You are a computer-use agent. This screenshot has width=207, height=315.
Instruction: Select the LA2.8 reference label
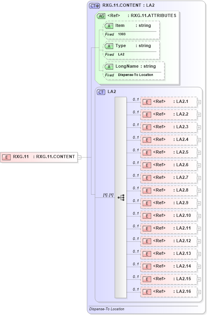(182, 190)
